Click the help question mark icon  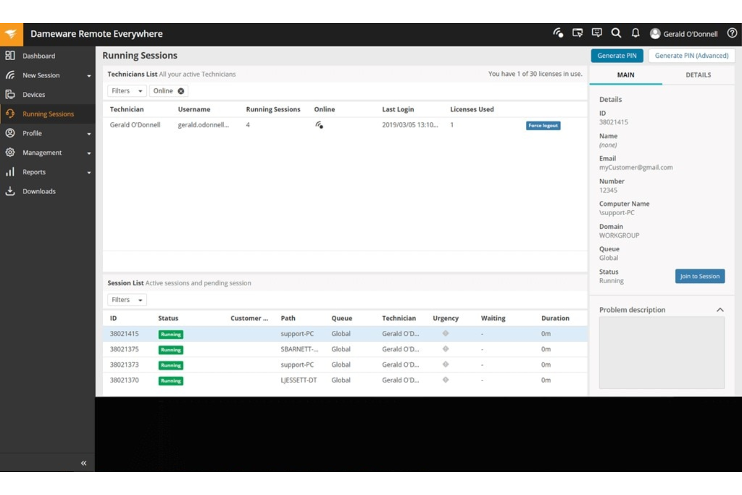732,33
